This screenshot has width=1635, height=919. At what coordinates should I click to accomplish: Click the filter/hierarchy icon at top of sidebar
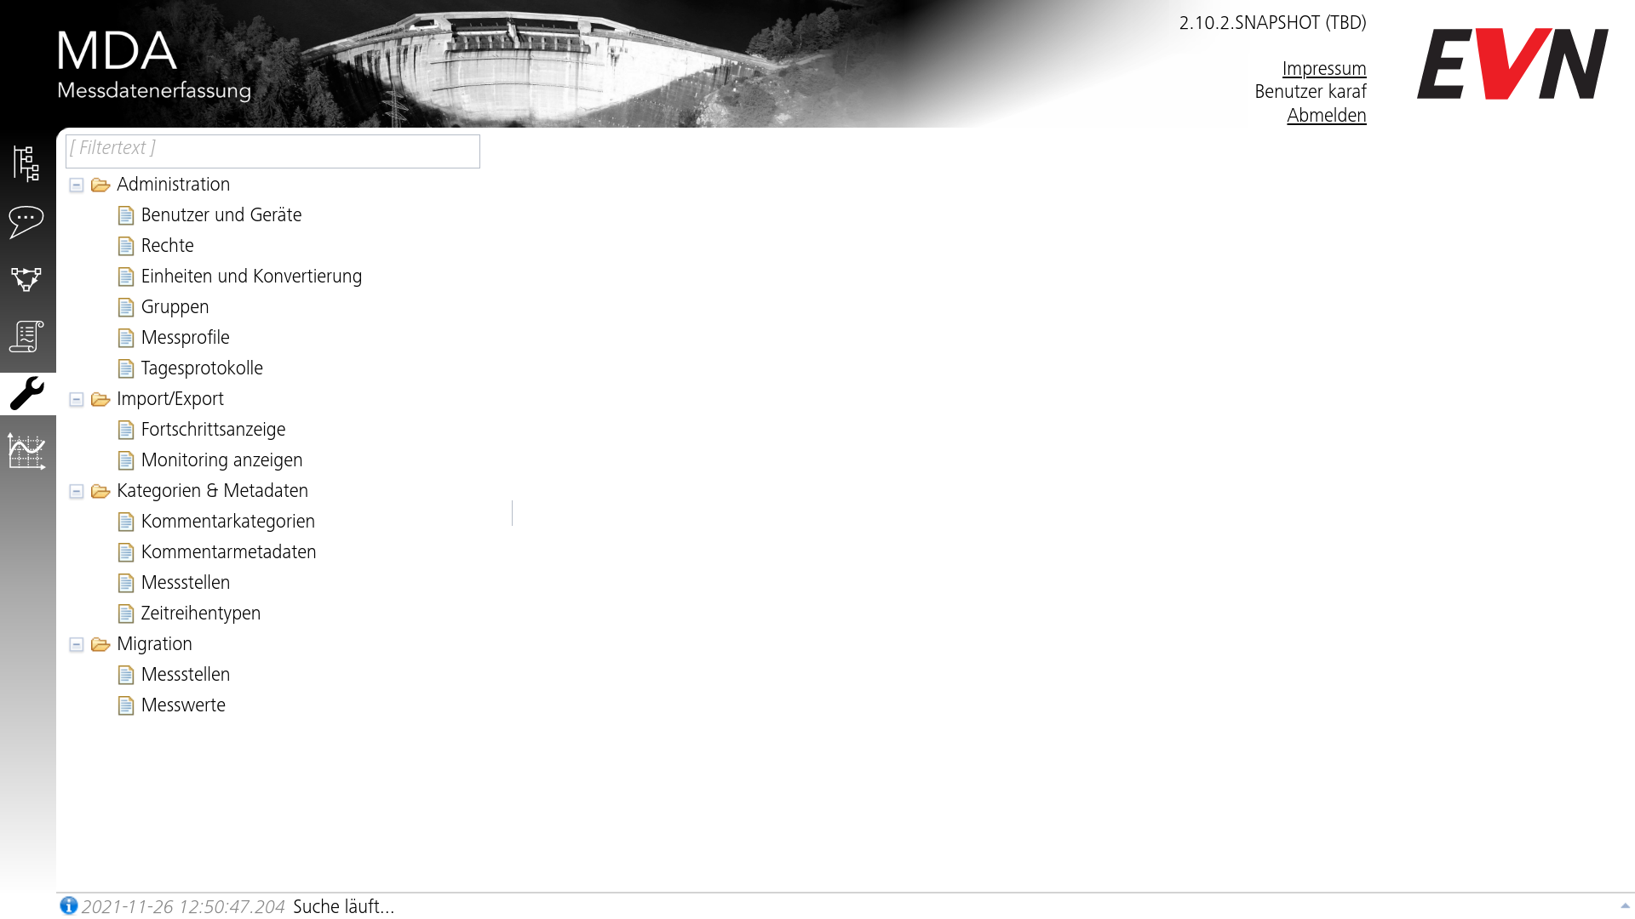tap(28, 162)
